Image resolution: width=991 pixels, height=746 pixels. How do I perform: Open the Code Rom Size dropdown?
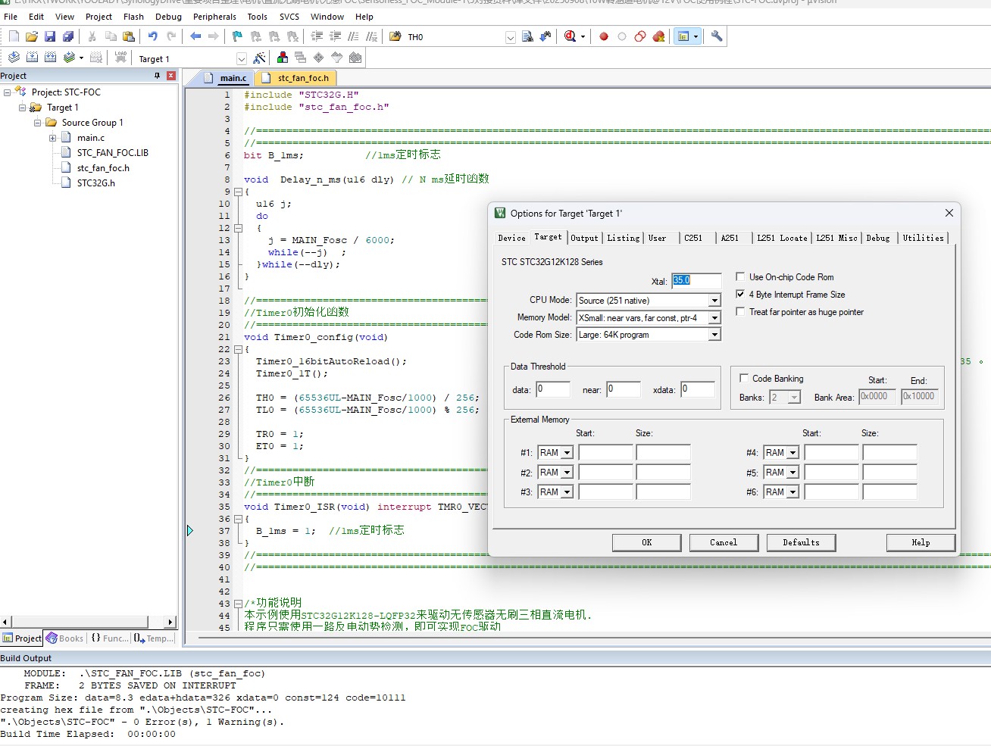click(714, 335)
